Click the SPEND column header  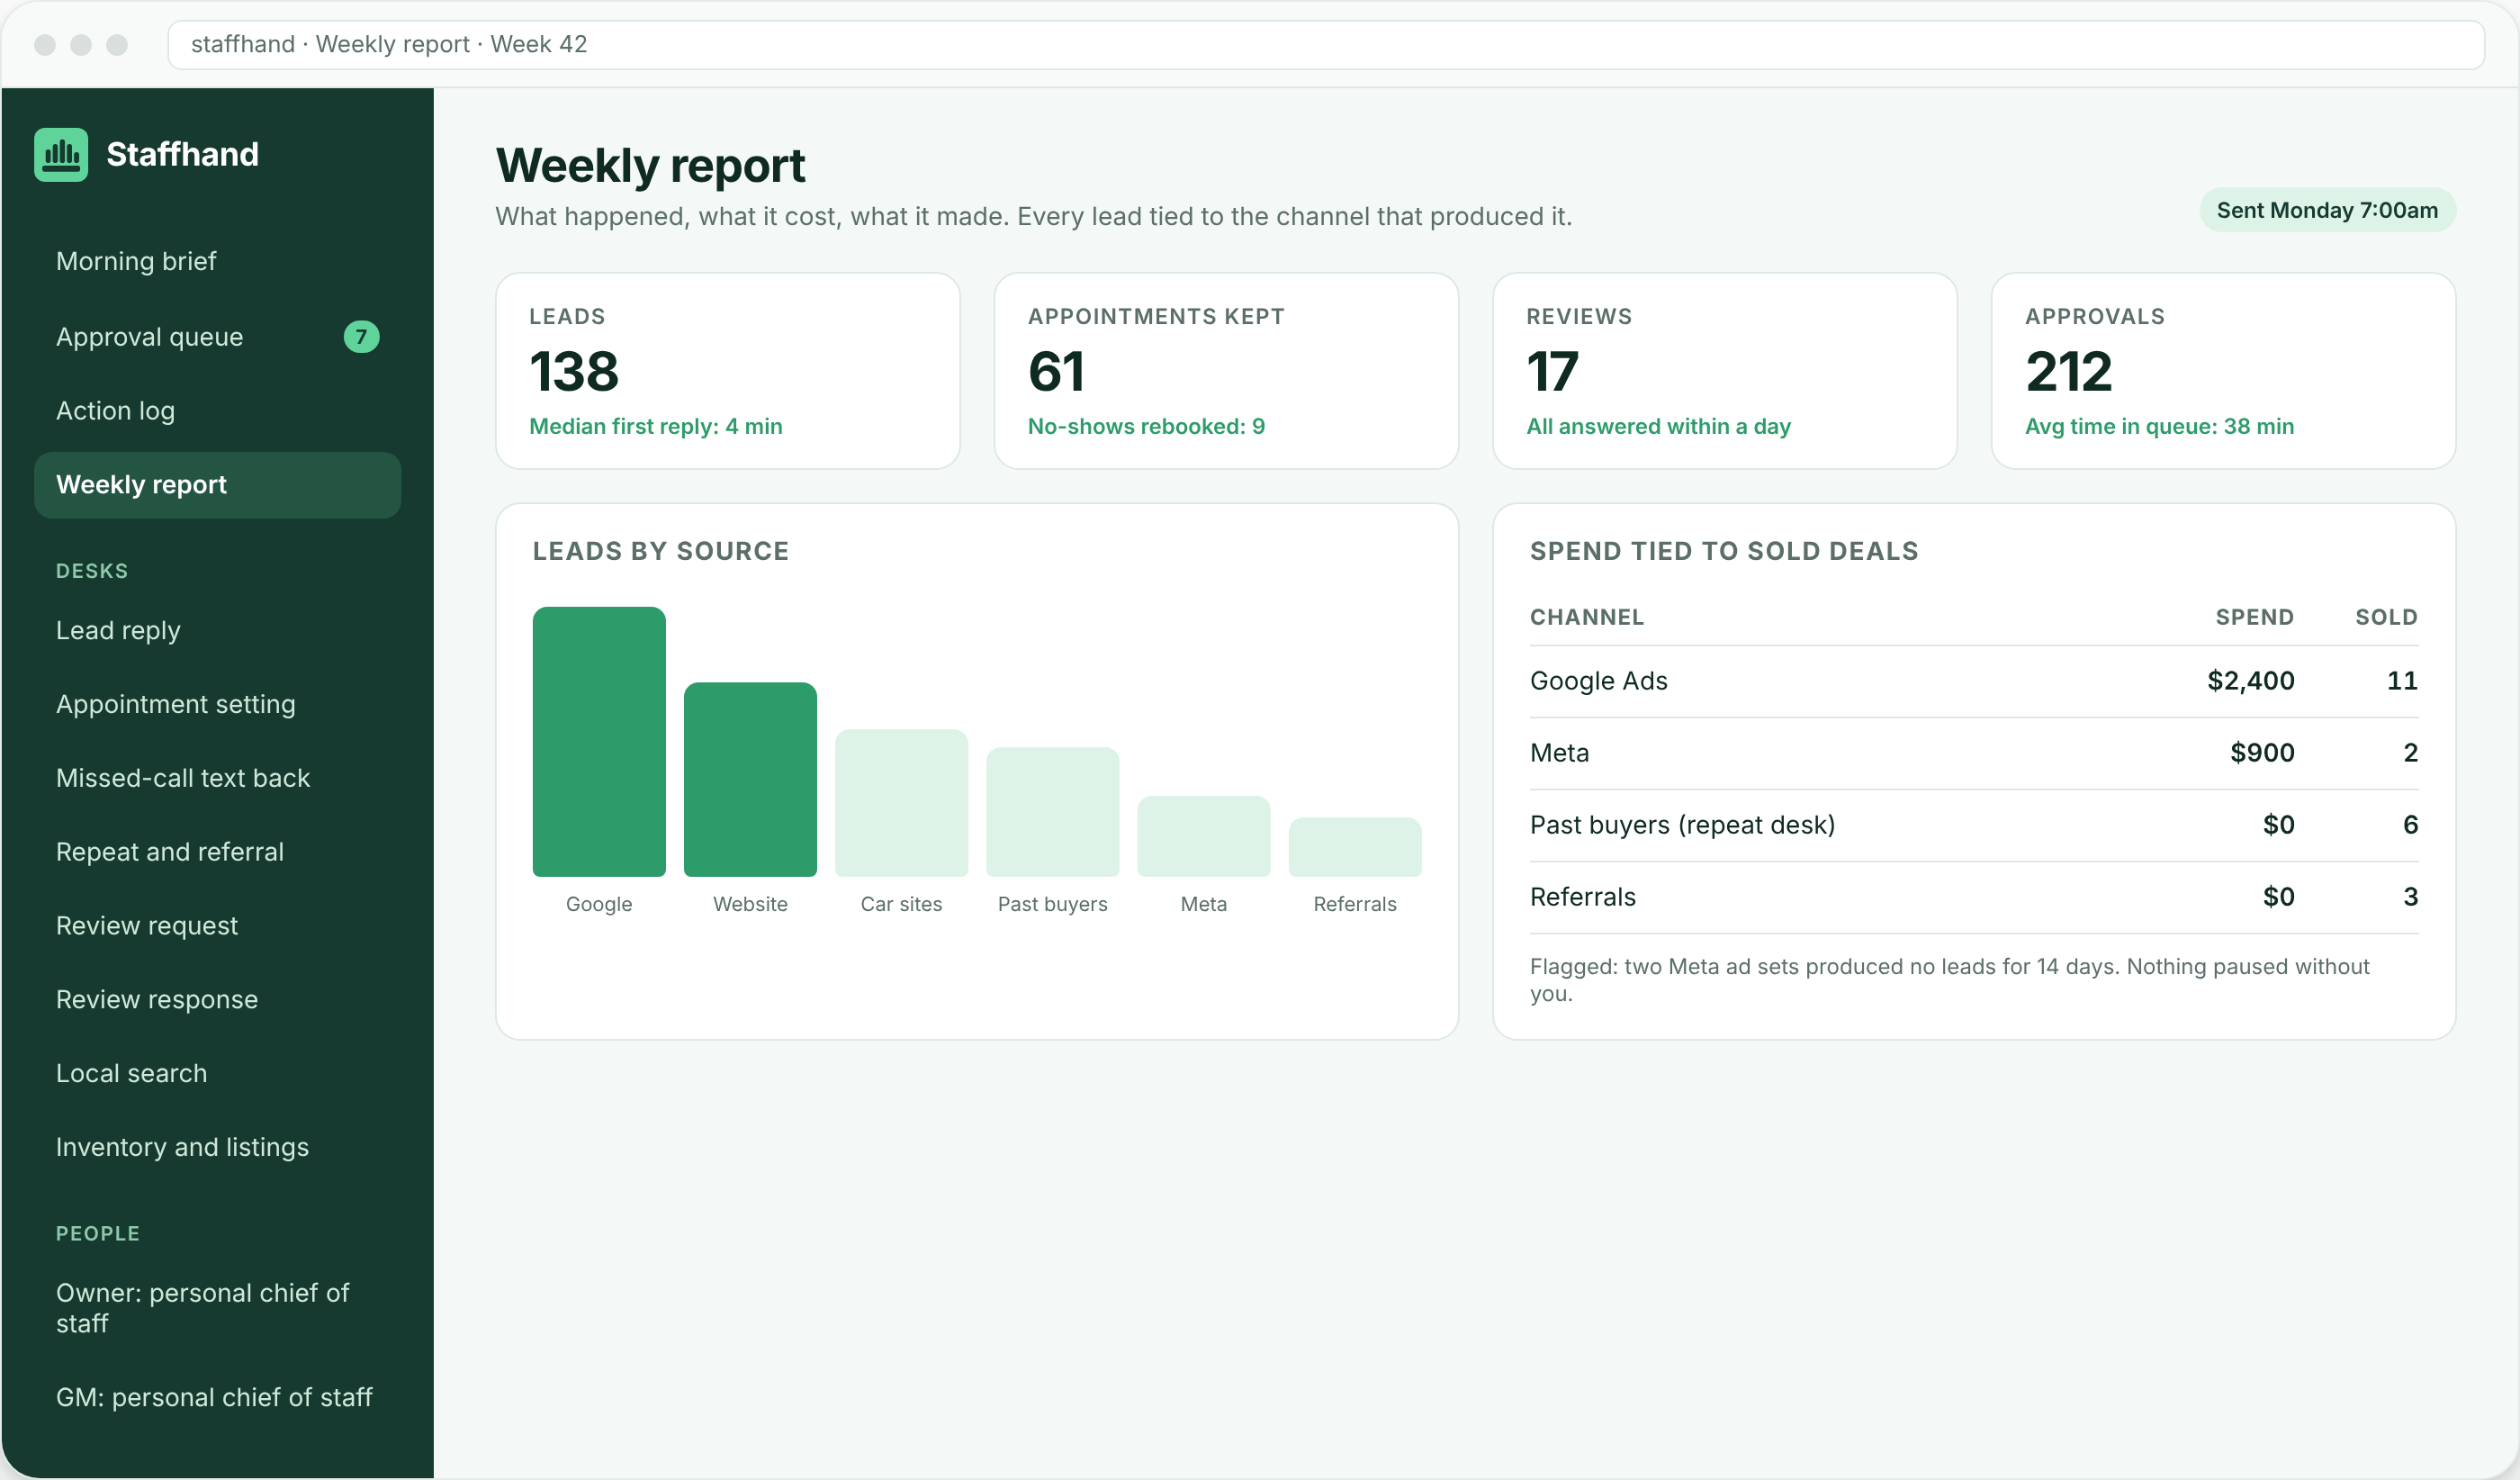[2254, 617]
